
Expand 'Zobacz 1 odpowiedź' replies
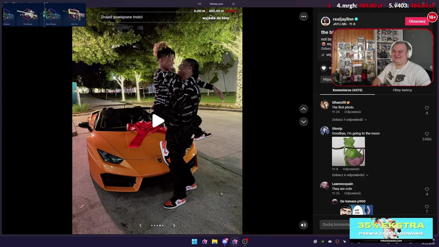(x=349, y=120)
